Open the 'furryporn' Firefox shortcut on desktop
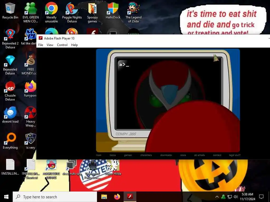Screen dimensions: 270x202 click(x=30, y=89)
